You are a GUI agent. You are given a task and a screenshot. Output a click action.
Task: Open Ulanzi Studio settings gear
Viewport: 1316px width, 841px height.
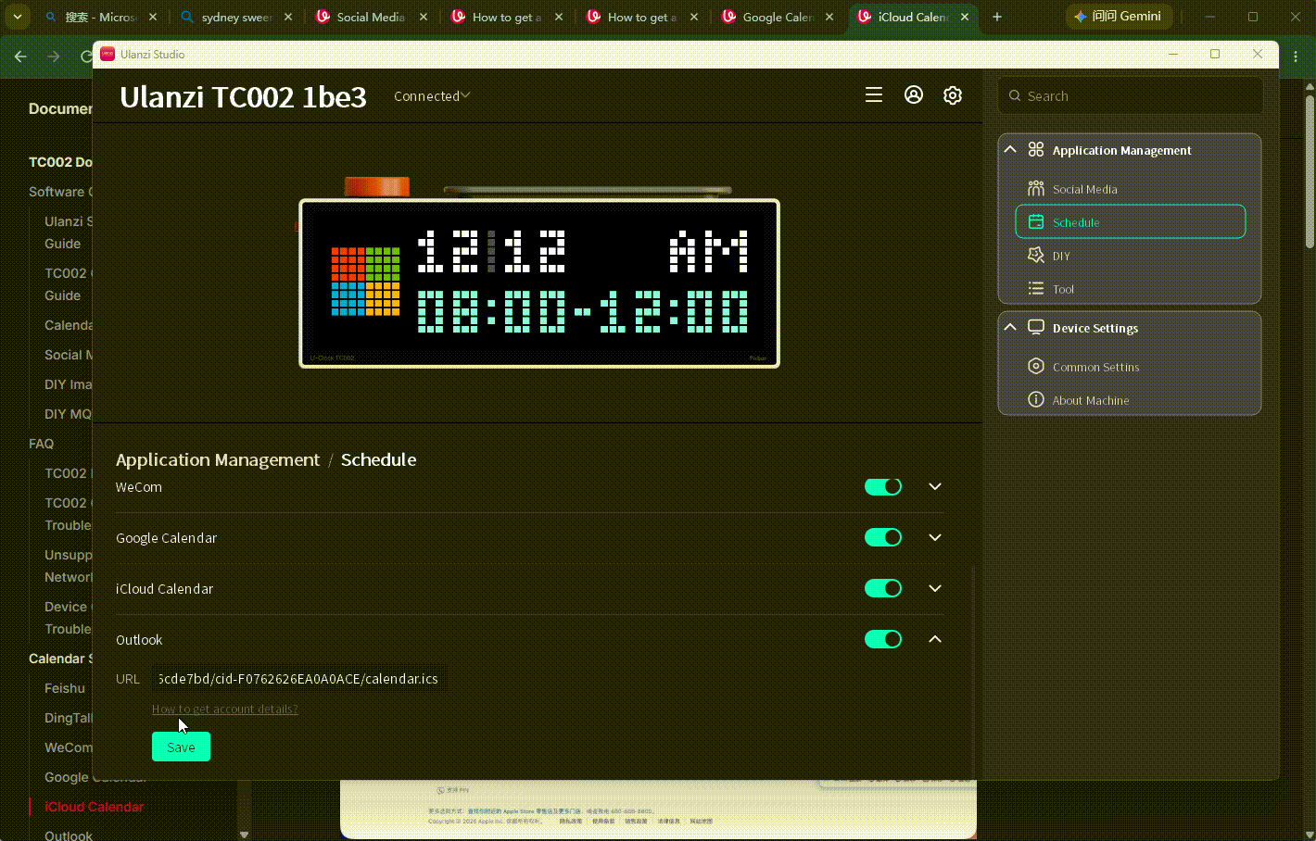953,95
